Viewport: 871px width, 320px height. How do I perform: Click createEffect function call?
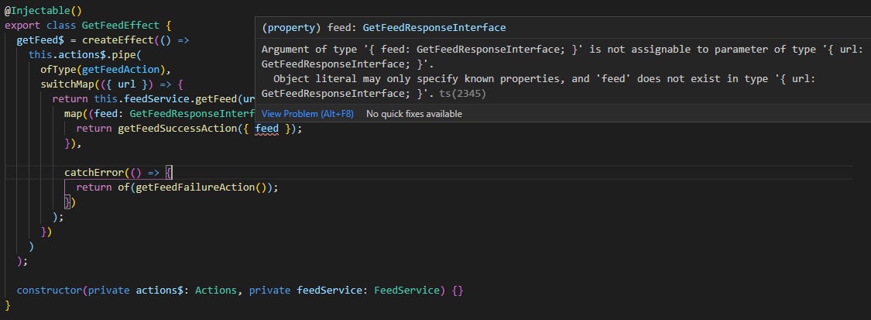coord(117,40)
